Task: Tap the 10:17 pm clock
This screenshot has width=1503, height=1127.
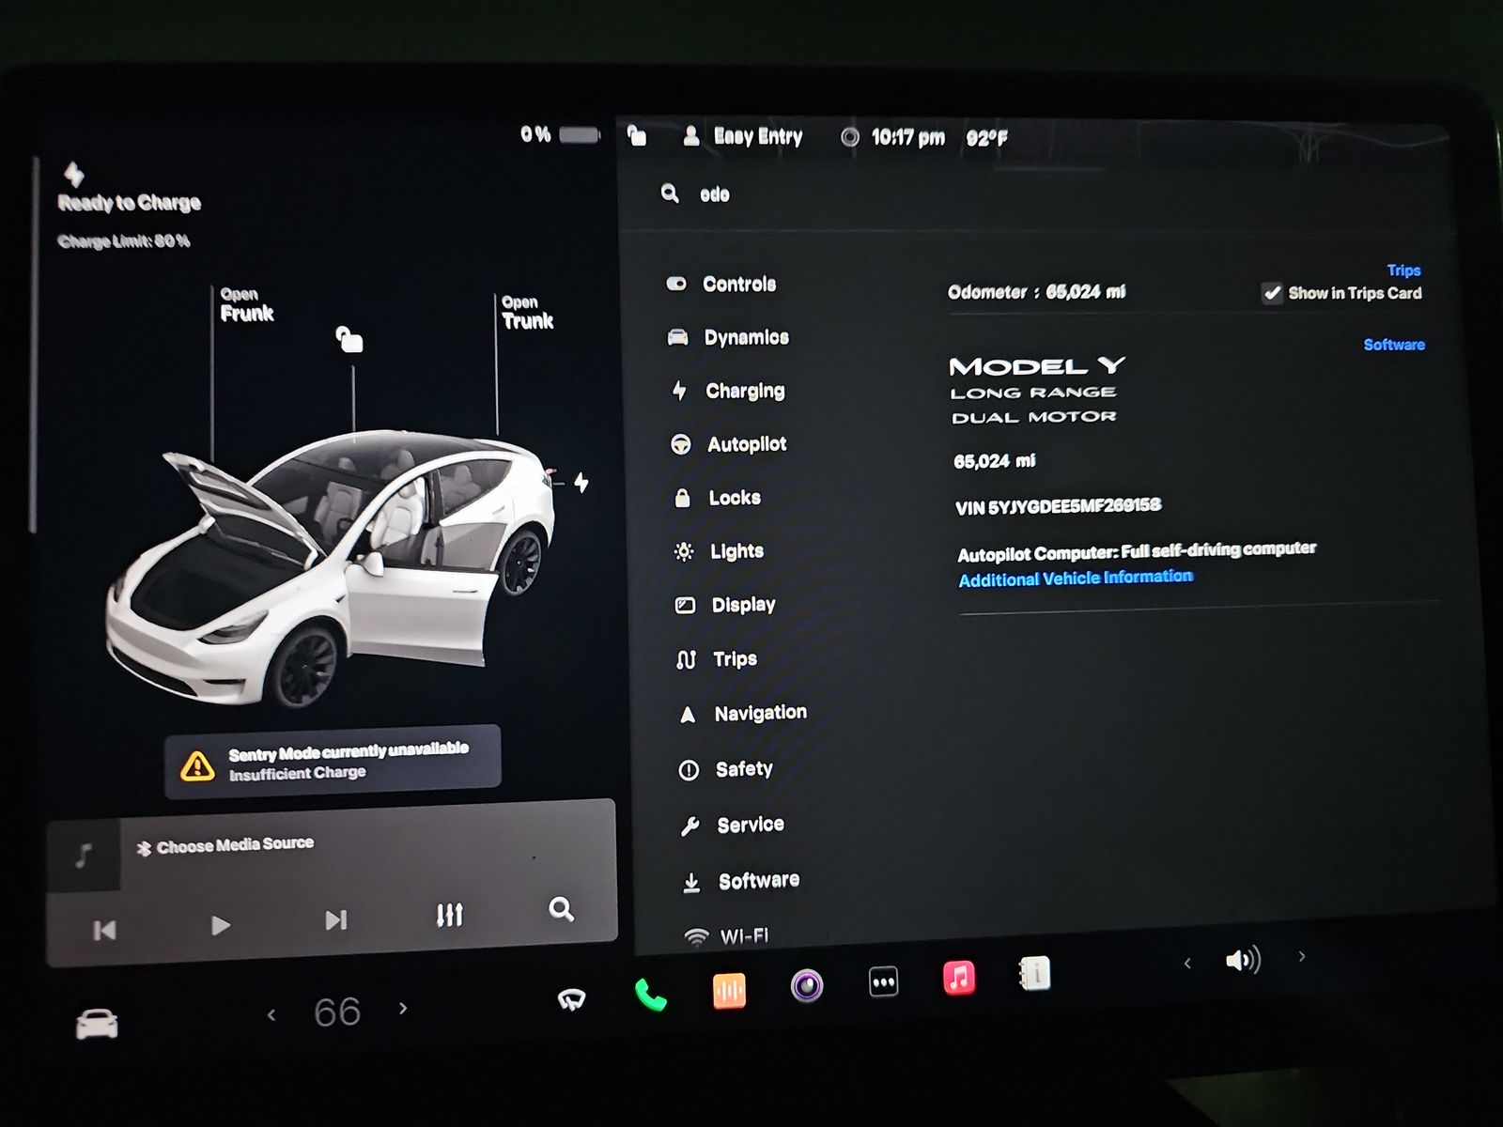Action: (907, 137)
